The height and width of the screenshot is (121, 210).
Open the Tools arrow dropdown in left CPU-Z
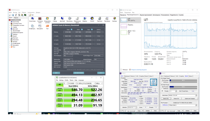click(143, 111)
